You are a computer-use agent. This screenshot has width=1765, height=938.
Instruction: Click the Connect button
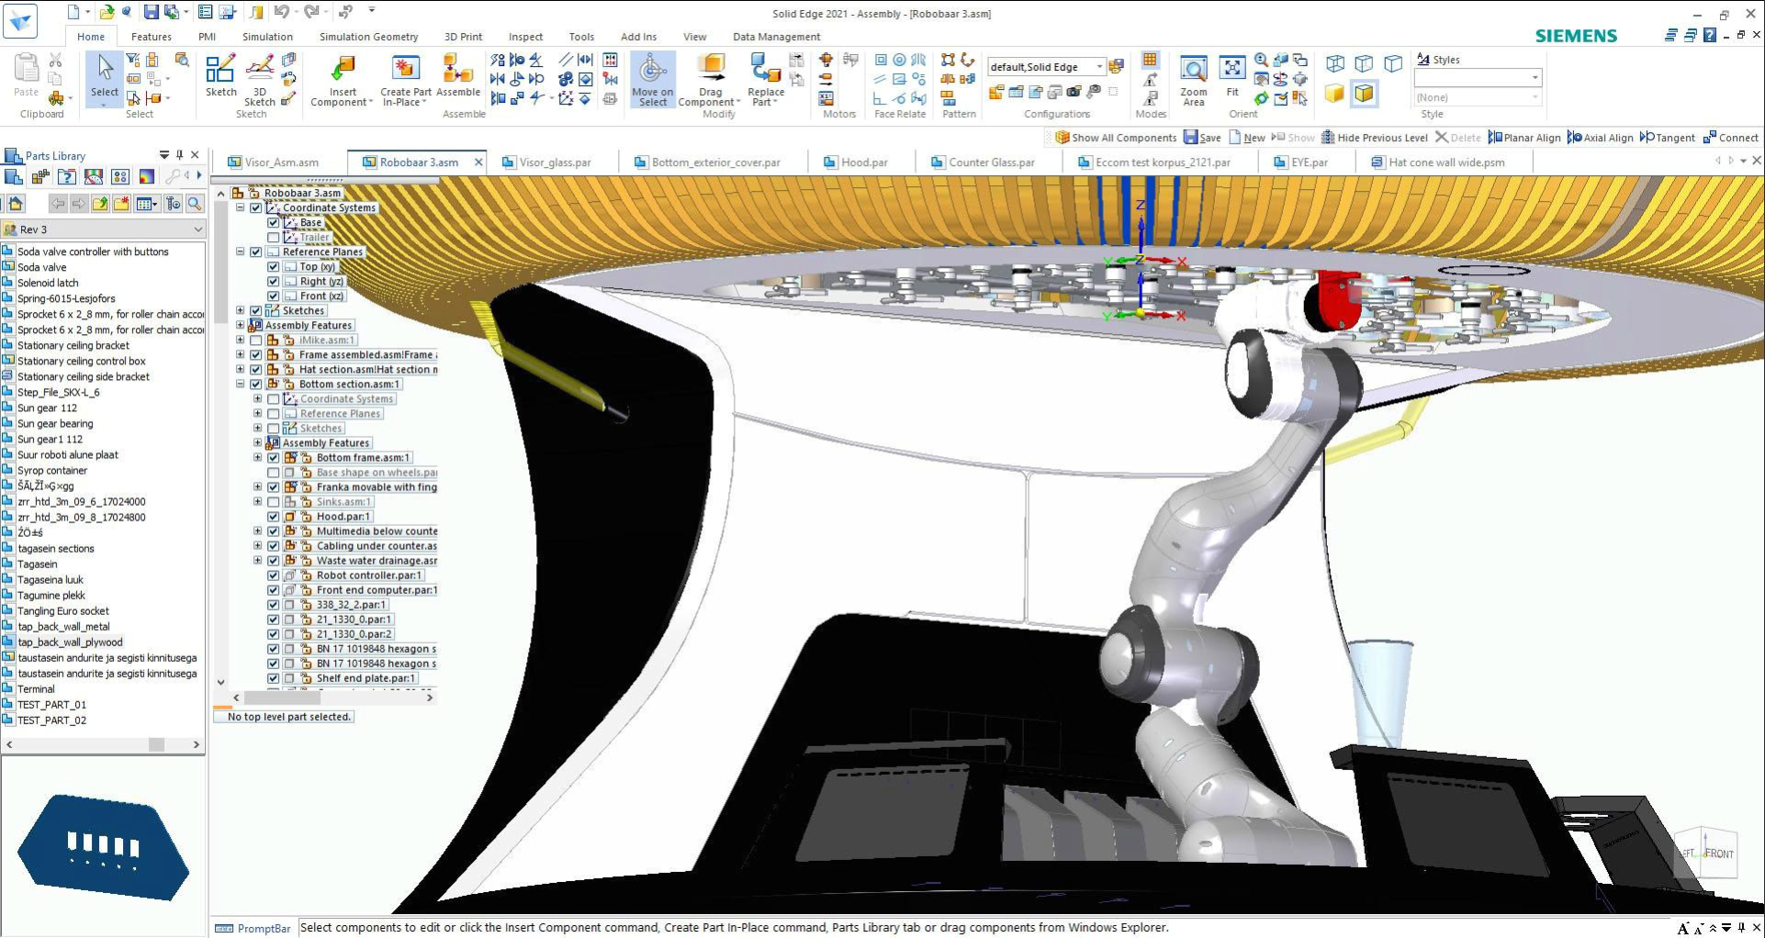(1730, 138)
